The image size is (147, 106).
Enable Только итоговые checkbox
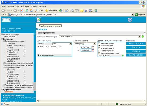[99, 51]
